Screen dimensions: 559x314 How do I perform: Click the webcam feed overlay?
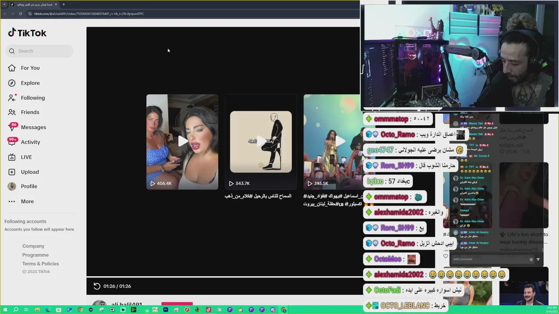tap(459, 55)
